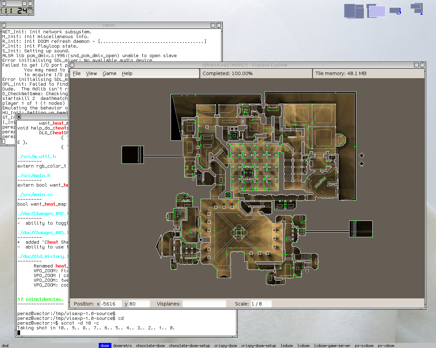The width and height of the screenshot is (436, 348).
Task: Click the 'R_Init: Init DOOM refresh daemon' line
Action: (104, 41)
